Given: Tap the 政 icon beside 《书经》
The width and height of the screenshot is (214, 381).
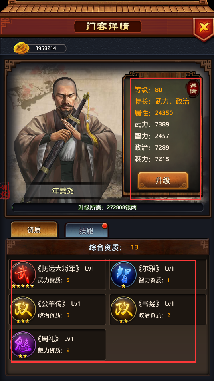Looking at the screenshot, I should point(123,310).
